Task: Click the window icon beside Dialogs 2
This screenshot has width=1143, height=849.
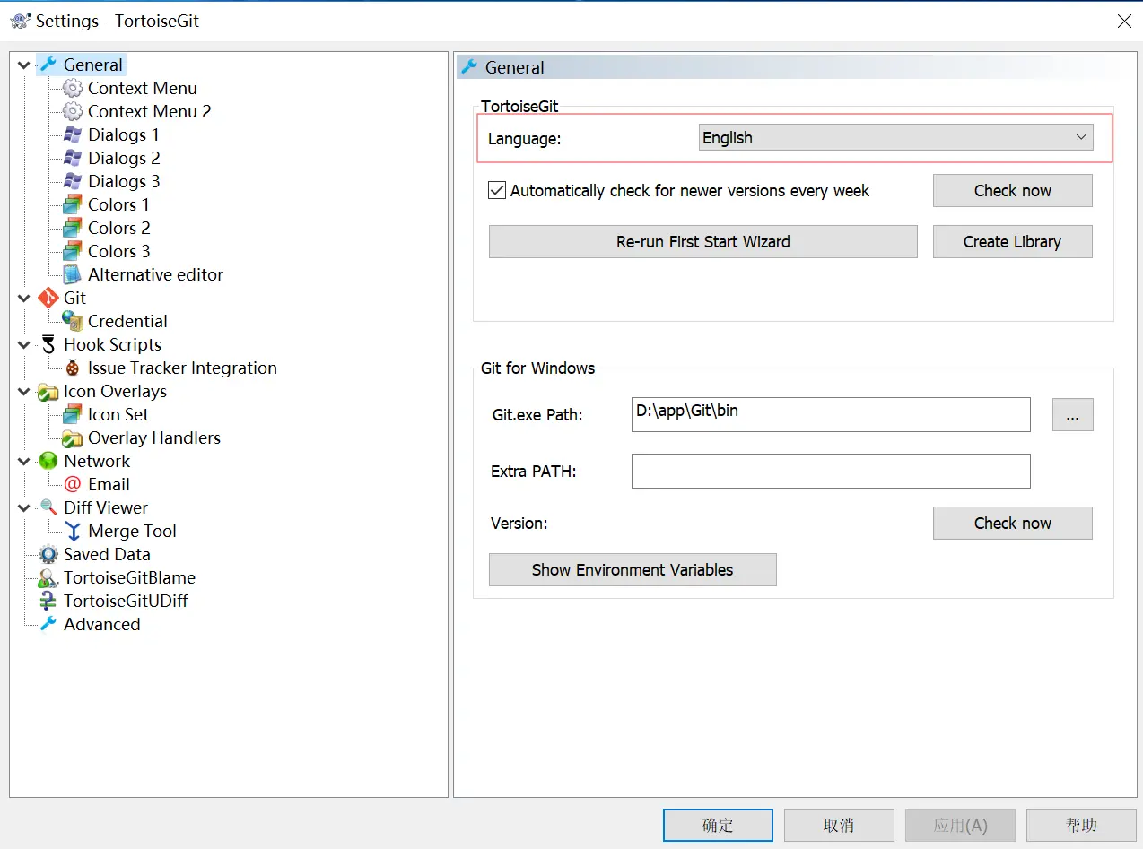Action: click(x=72, y=158)
